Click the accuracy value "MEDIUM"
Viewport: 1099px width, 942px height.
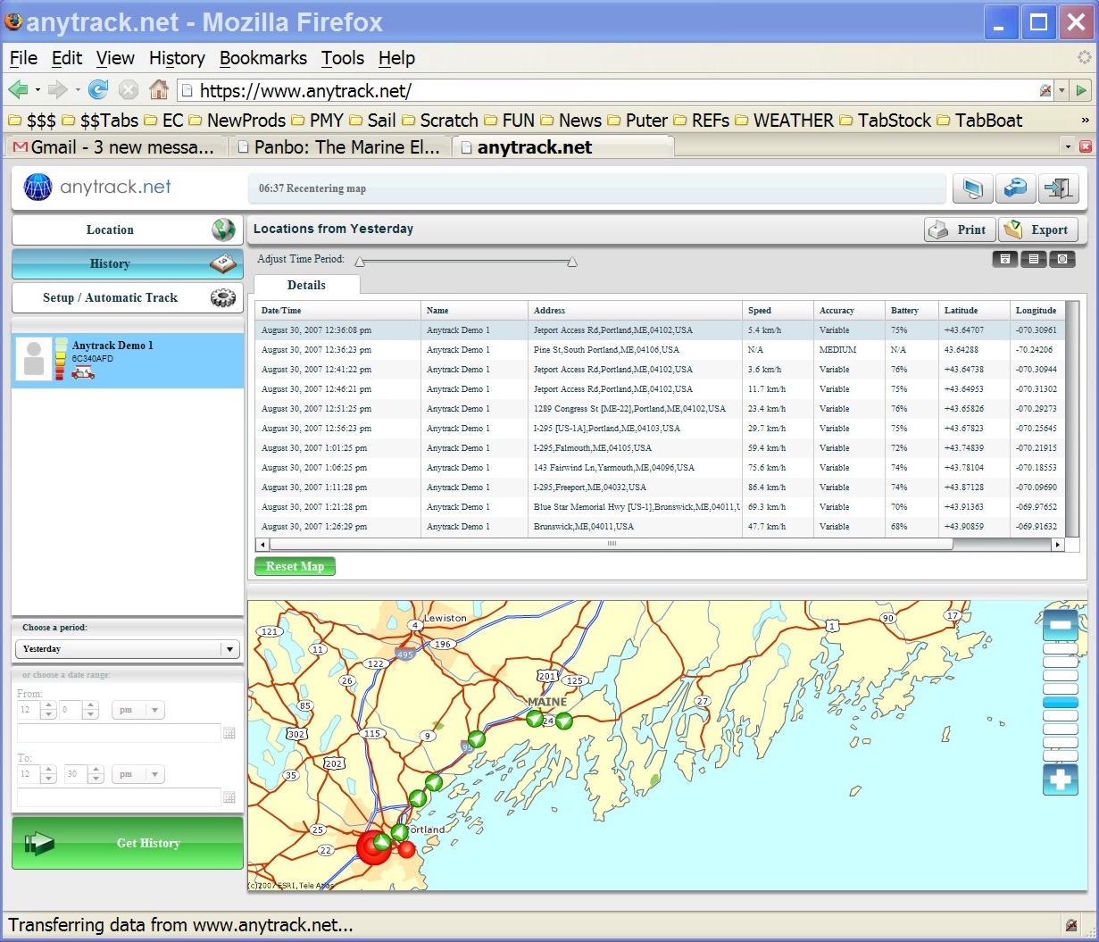point(837,350)
